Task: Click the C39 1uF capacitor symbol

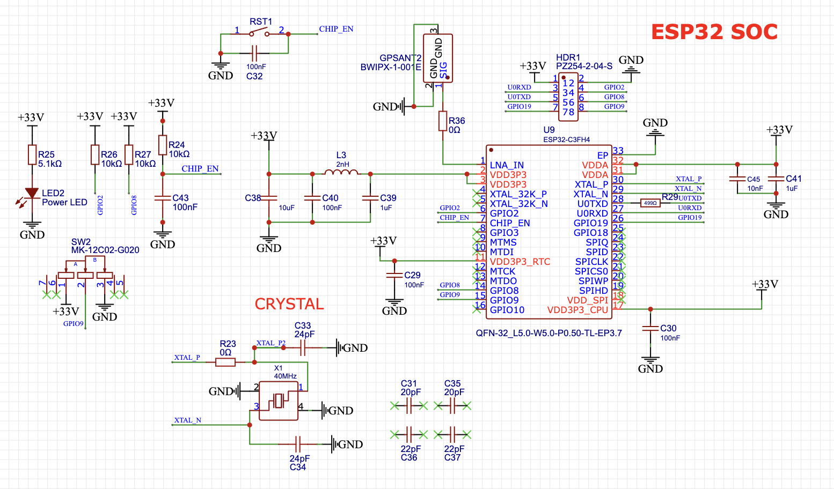Action: pos(370,198)
